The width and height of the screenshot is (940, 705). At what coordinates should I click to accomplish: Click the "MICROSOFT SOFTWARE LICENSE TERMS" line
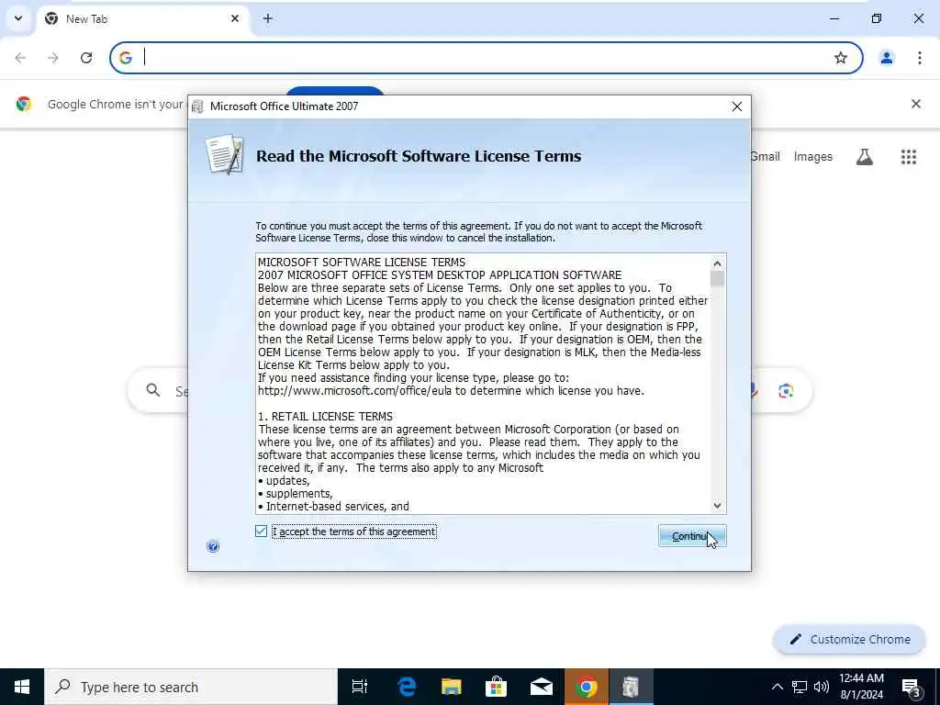[362, 263]
